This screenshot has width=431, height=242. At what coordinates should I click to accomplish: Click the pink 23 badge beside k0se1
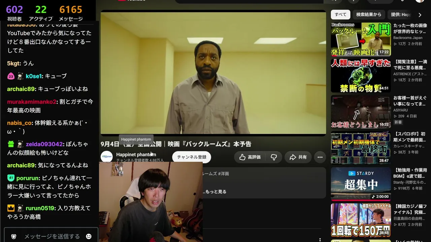click(11, 76)
